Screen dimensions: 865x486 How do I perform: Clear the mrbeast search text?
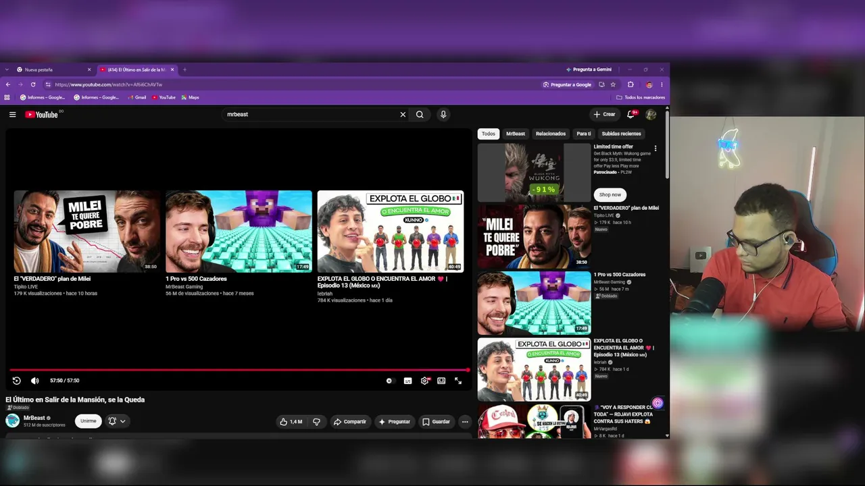coord(403,115)
